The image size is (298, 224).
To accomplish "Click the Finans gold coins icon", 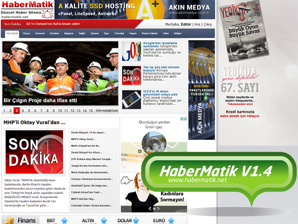I will coord(8,221).
